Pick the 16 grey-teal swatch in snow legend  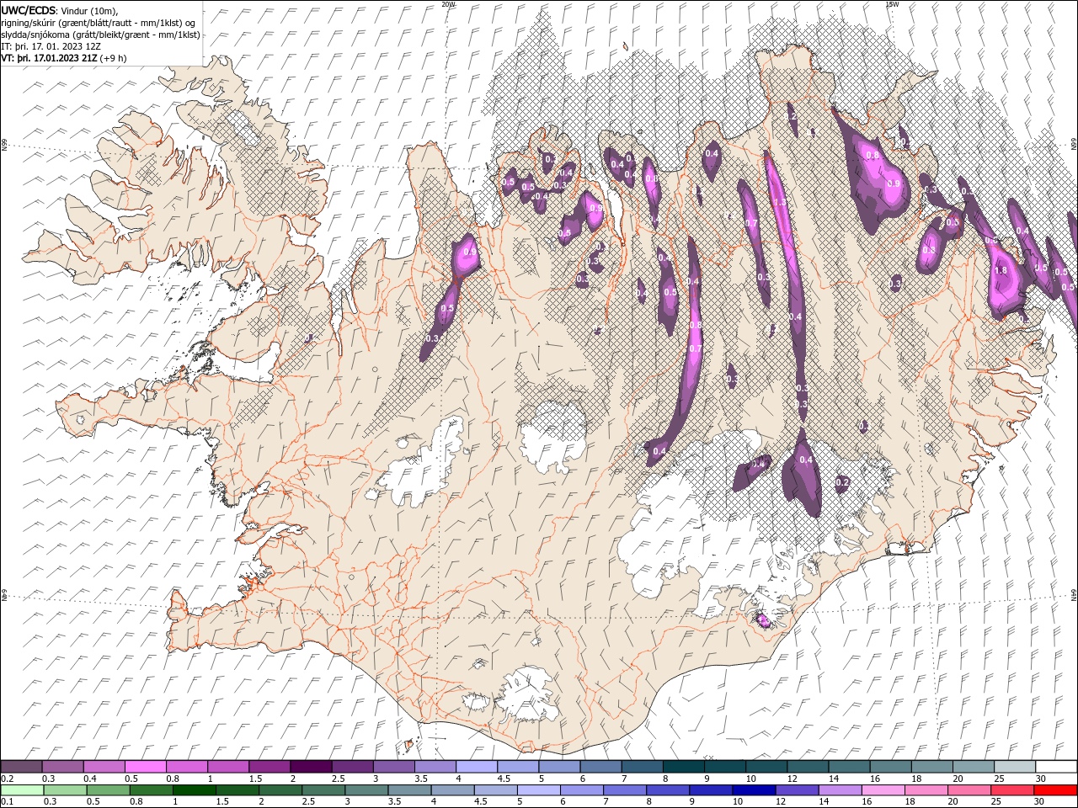890,767
